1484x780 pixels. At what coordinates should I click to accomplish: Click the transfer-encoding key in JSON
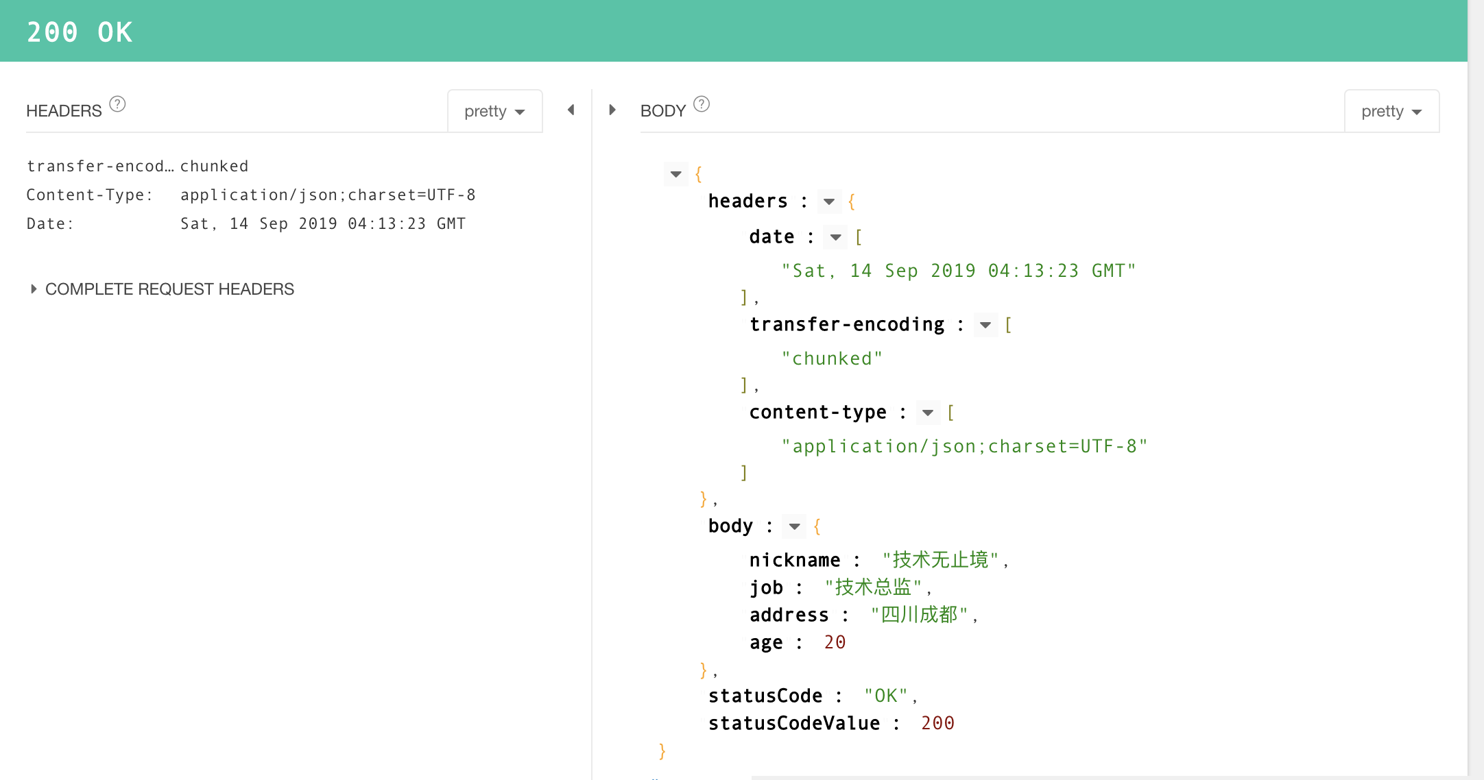[847, 324]
